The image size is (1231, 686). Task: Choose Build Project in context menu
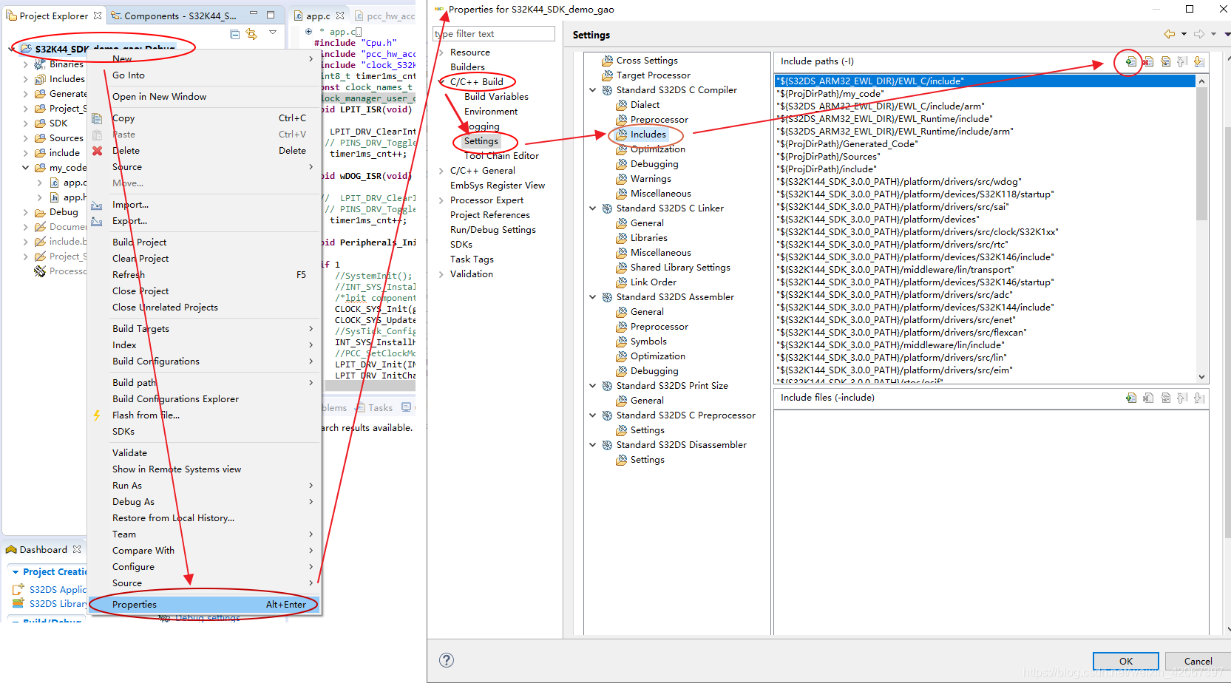[204, 242]
